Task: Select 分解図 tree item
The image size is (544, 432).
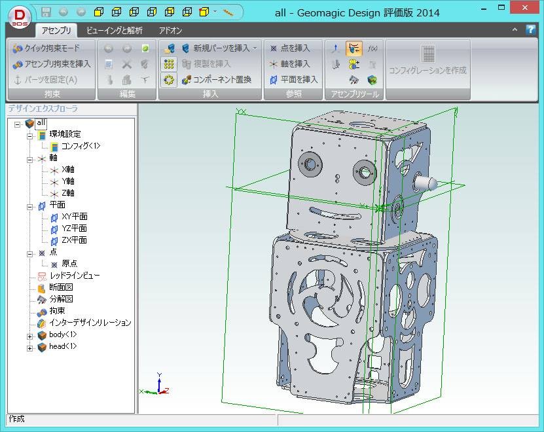Action: (61, 299)
